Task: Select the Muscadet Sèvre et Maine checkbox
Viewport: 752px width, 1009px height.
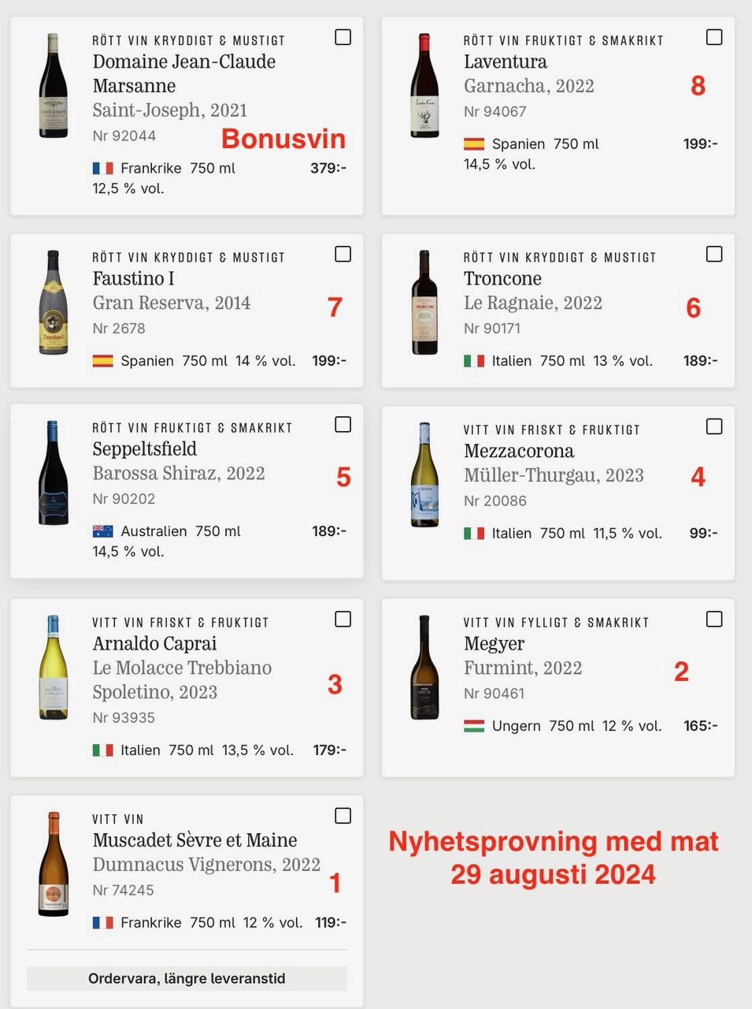Action: point(343,816)
